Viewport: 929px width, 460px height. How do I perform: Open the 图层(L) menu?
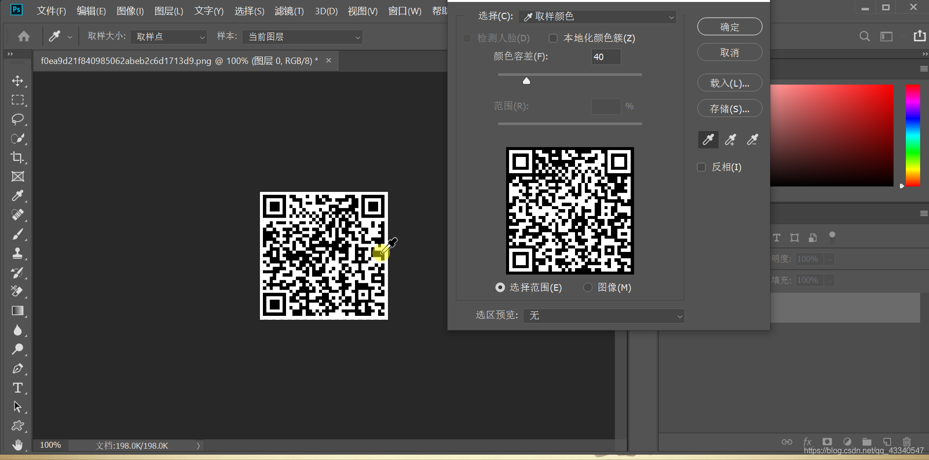point(168,11)
